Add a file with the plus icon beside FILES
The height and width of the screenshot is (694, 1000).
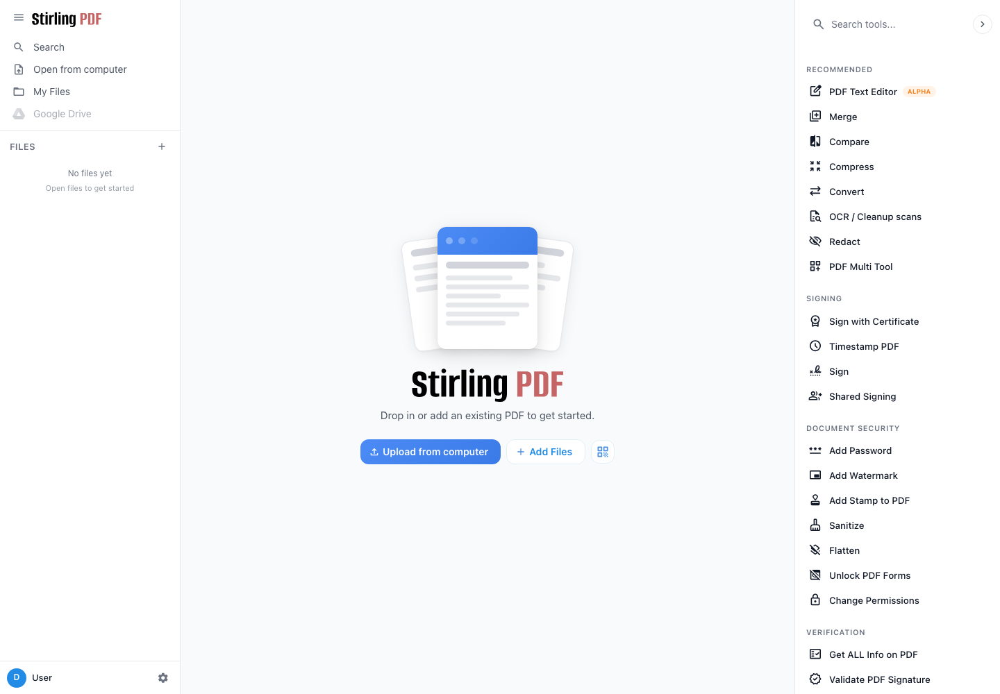pos(162,146)
